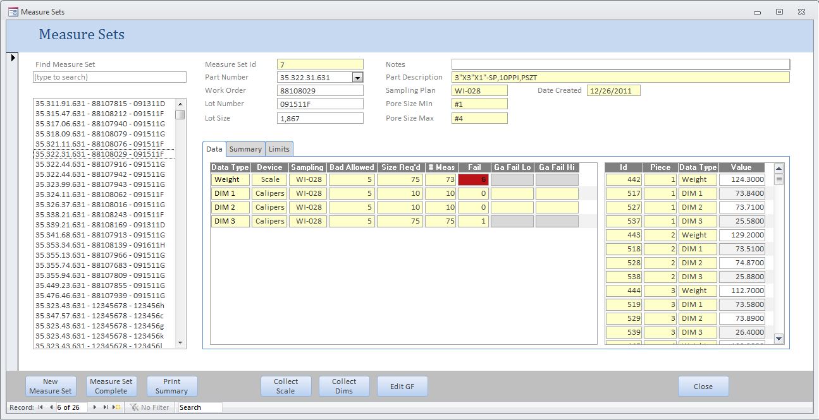The width and height of the screenshot is (819, 420).
Task: Select list entry 35.324.11.631 - 88108062 - 091511F
Action: tap(104, 195)
